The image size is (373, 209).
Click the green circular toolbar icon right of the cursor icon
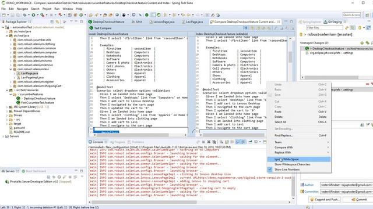coord(147,15)
